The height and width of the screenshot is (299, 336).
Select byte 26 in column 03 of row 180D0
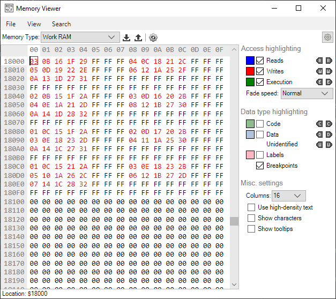[71, 176]
